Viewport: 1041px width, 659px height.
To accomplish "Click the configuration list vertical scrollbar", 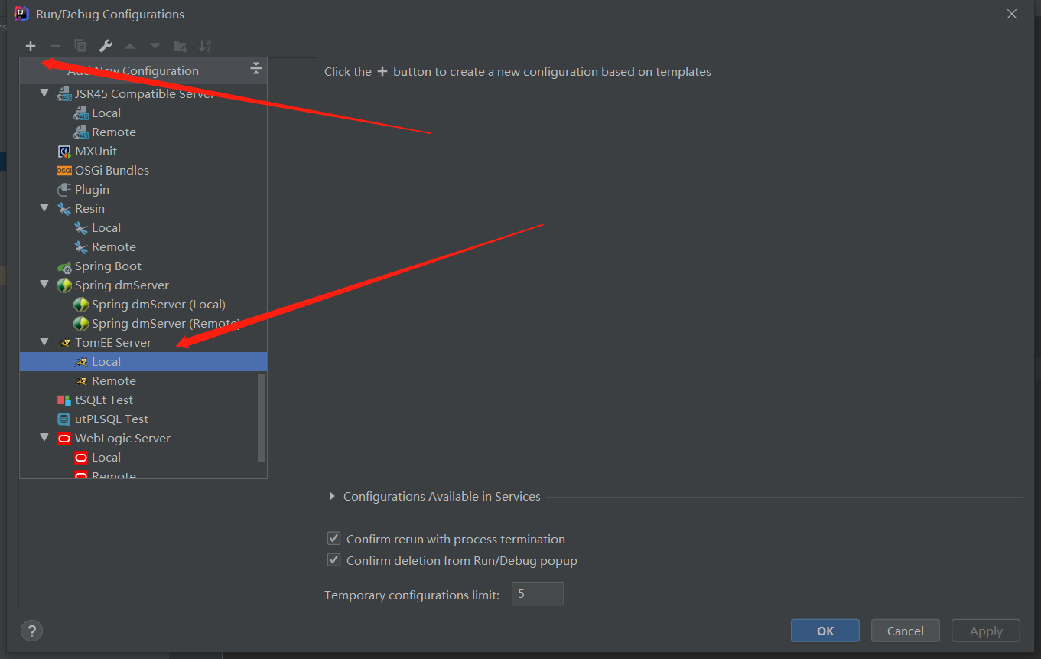I will 262,418.
